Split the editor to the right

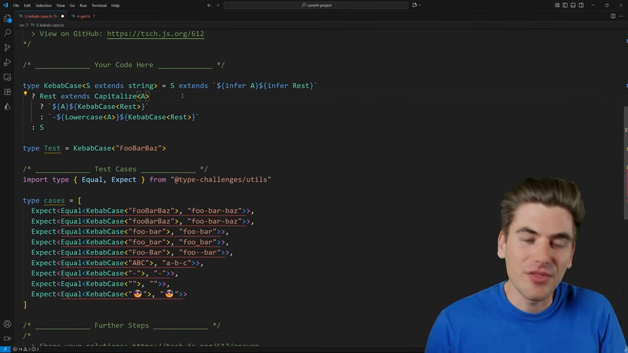tap(613, 16)
